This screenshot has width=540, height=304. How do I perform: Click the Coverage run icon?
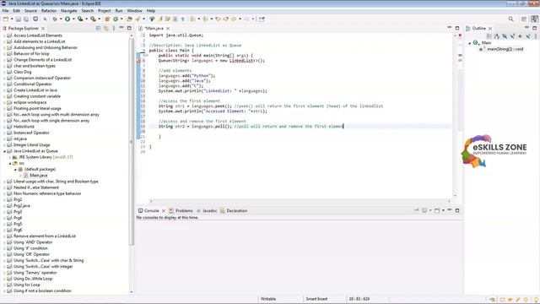(80, 19)
